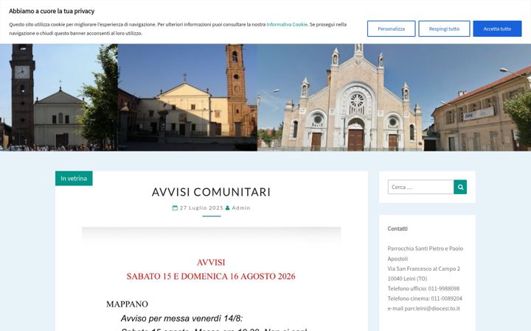The height and width of the screenshot is (331, 531).
Task: Open the Informativa Cookie link
Action: pyautogui.click(x=287, y=24)
